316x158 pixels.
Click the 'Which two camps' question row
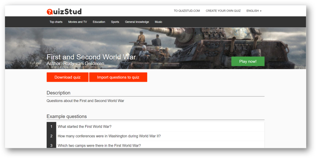pyautogui.click(x=99, y=145)
